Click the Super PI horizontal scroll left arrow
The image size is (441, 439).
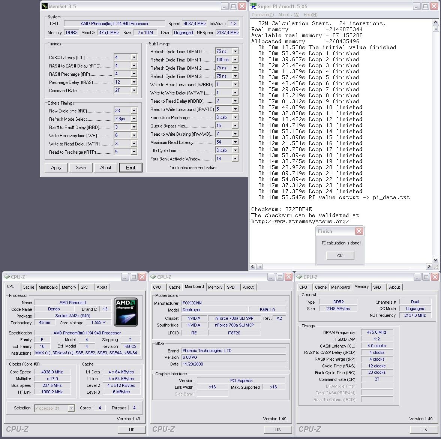tap(253, 266)
